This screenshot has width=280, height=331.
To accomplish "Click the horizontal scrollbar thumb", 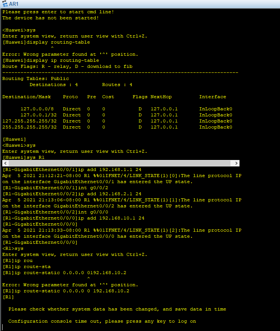I will [x=120, y=163].
